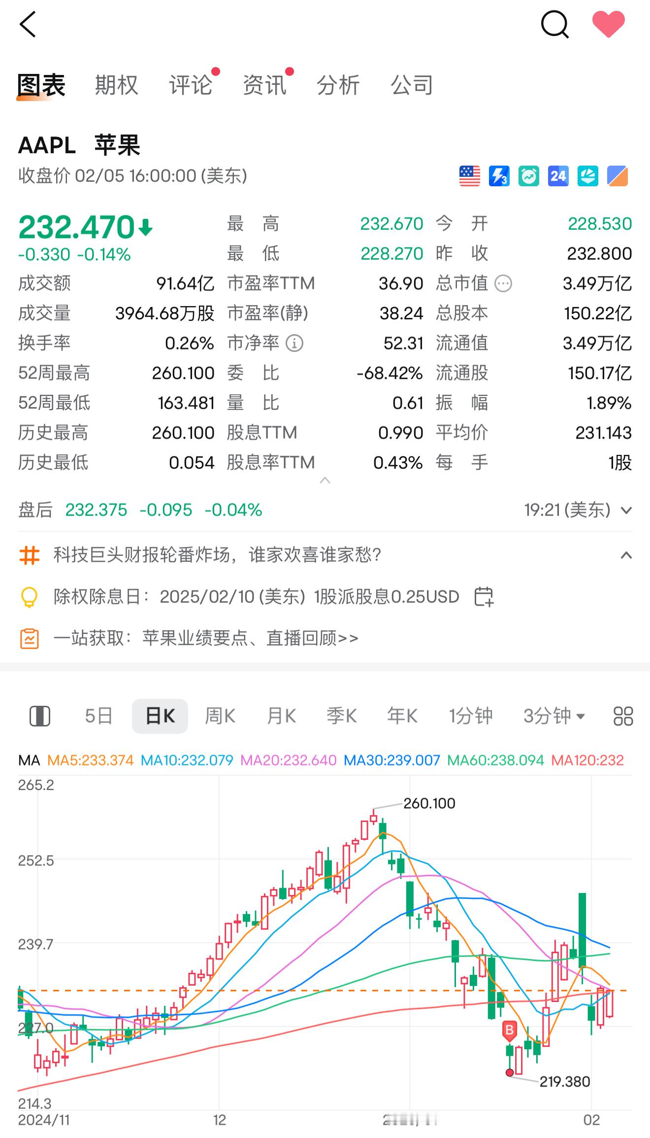The height and width of the screenshot is (1138, 650).
Task: Select the 图表 tab
Action: pyautogui.click(x=41, y=85)
